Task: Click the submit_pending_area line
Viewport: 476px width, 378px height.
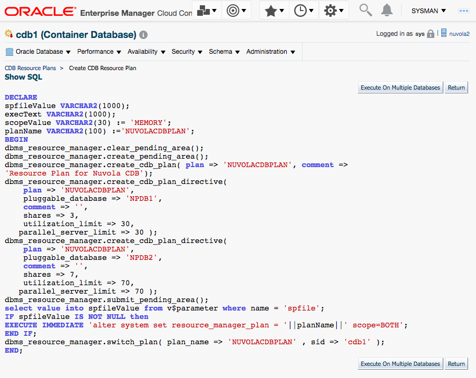Action: (x=106, y=299)
